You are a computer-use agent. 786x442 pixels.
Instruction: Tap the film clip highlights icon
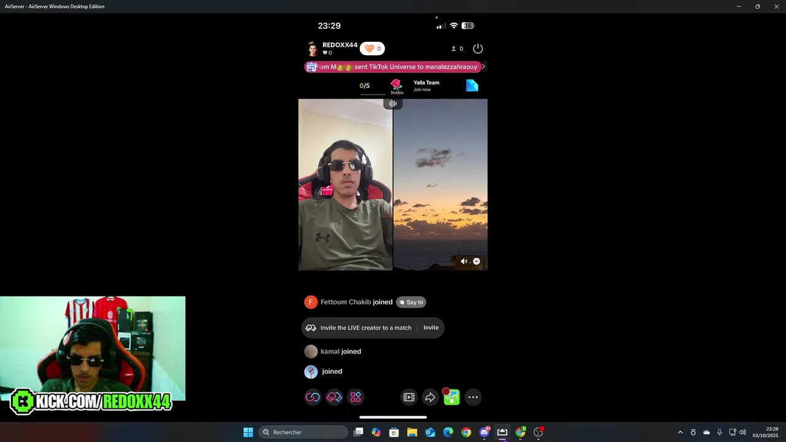coord(409,397)
